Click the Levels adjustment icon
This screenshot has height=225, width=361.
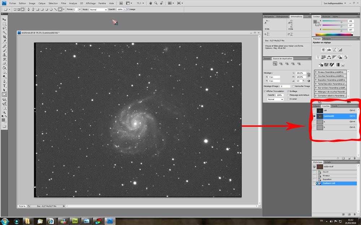(x=329, y=50)
